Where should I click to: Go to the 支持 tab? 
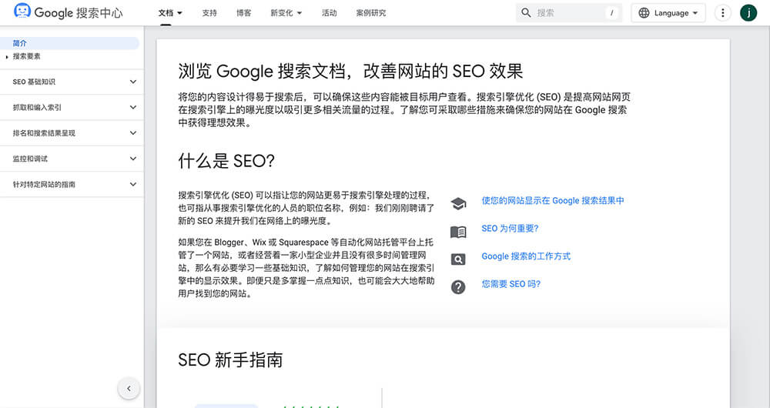[209, 13]
